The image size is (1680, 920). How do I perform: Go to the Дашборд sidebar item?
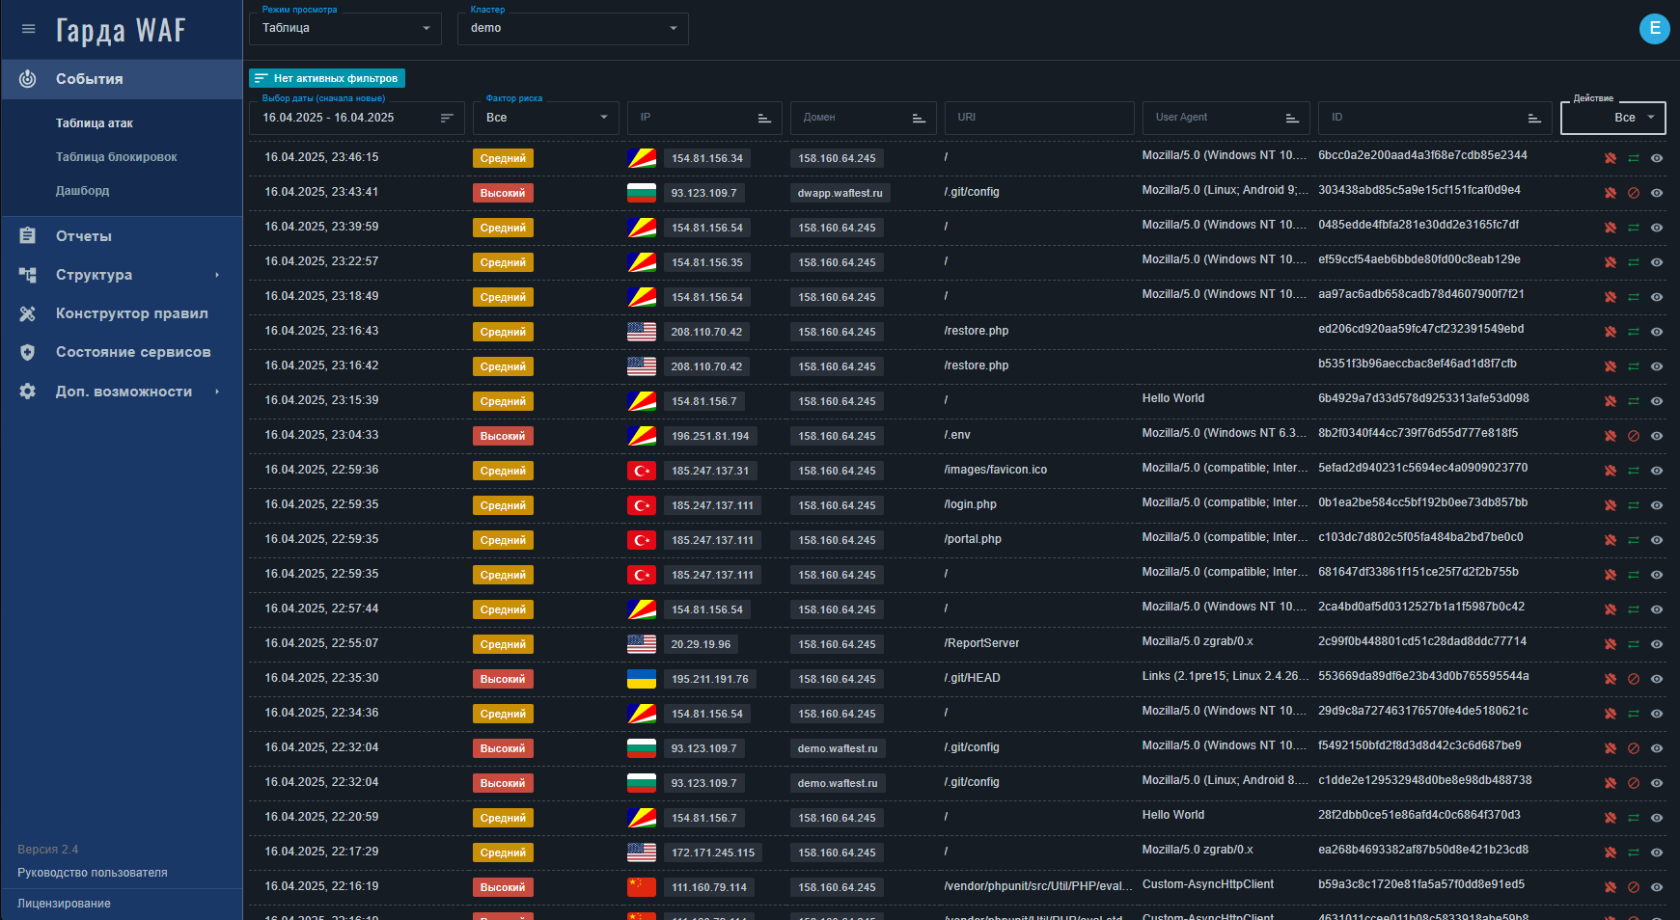tap(82, 191)
